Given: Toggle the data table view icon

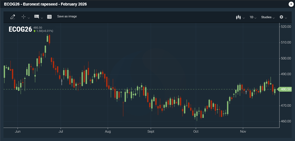Looking at the screenshot, I should tap(49, 17).
